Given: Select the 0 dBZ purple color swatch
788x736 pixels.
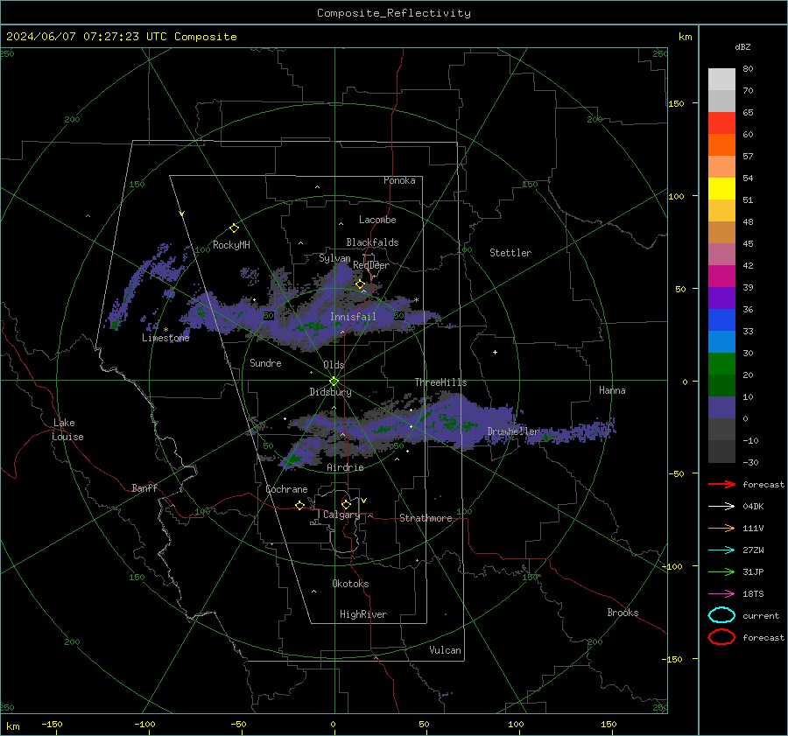Looking at the screenshot, I should [x=721, y=408].
